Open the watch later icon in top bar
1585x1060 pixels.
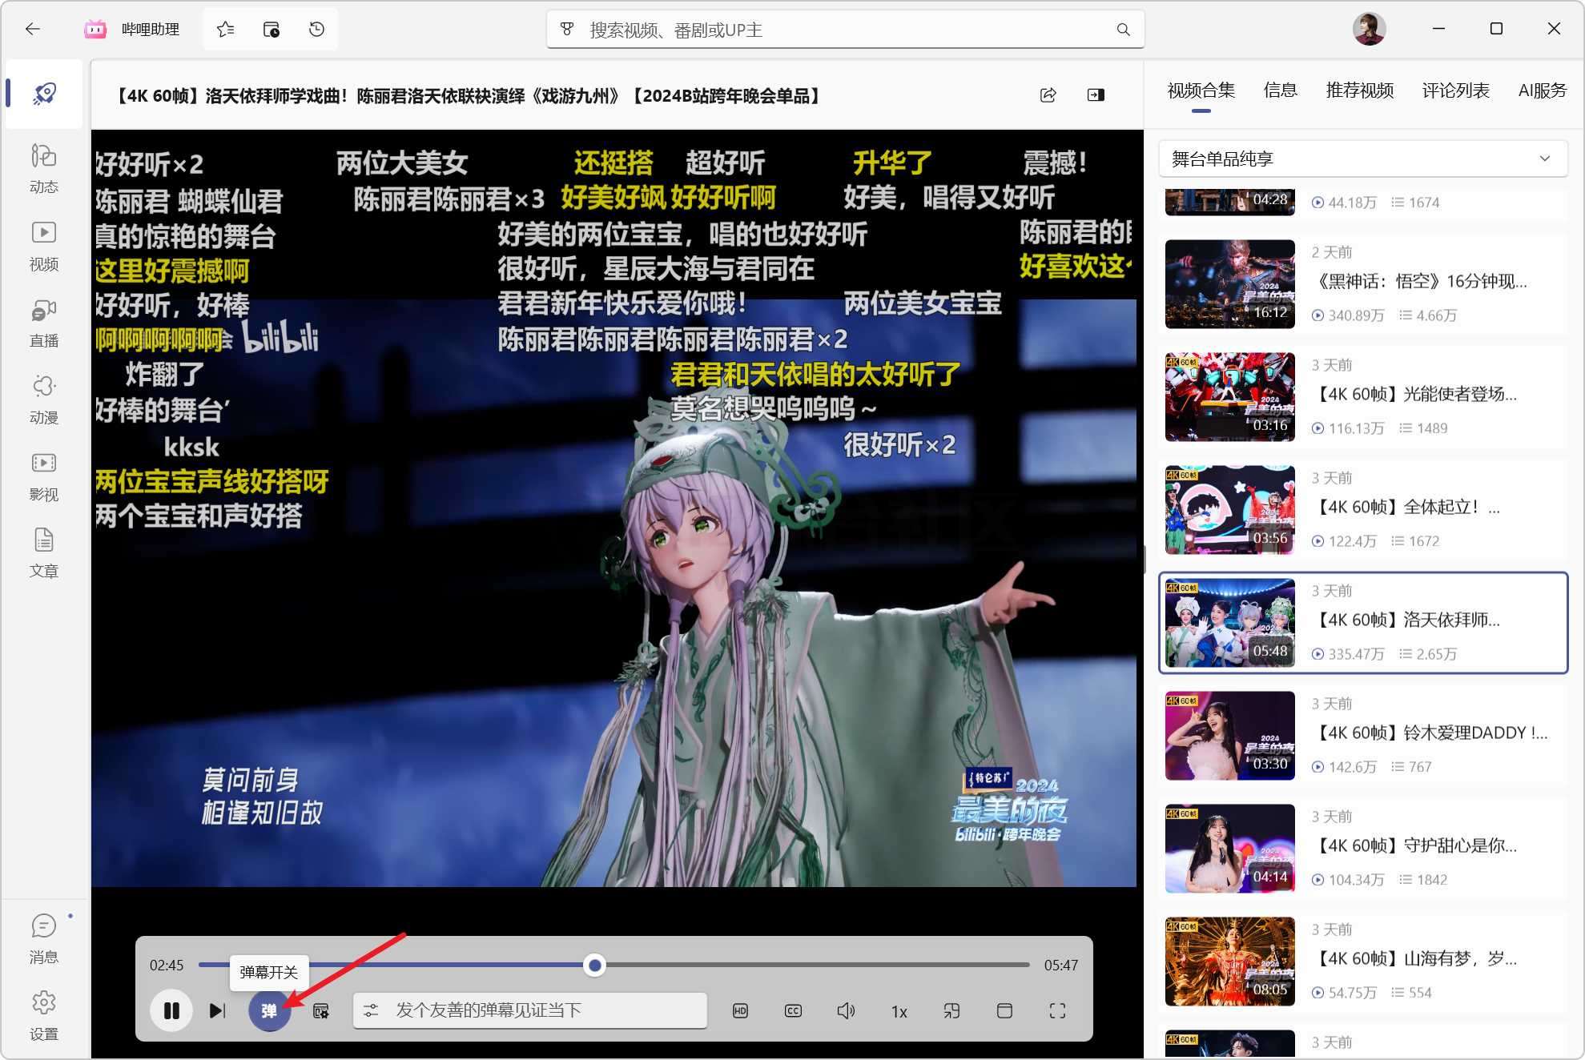click(x=272, y=30)
